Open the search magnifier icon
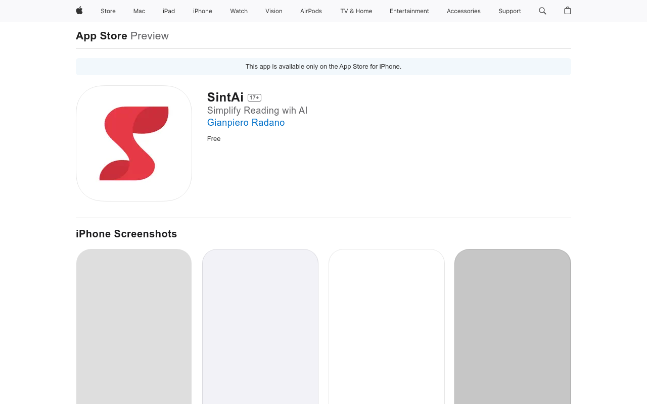 tap(542, 11)
